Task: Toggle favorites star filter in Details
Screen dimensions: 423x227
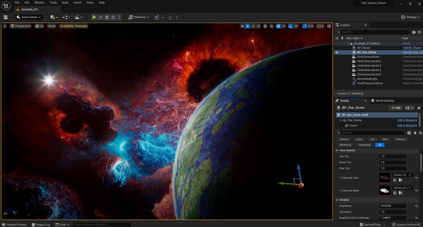Action: pos(415,133)
